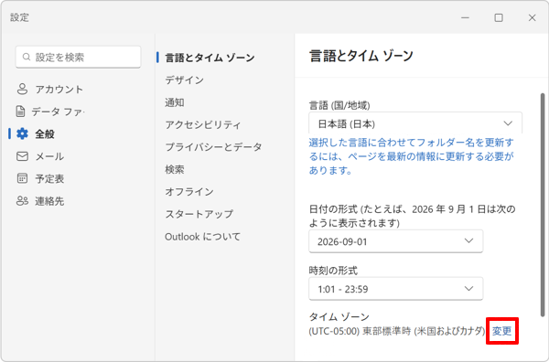This screenshot has height=362, width=549.
Task: Click the タイム ゾーン value text
Action: (x=397, y=331)
